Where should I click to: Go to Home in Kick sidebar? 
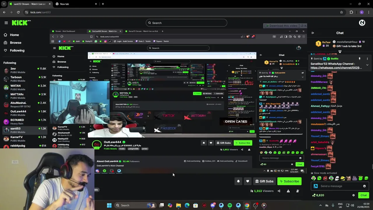[x=11, y=35]
